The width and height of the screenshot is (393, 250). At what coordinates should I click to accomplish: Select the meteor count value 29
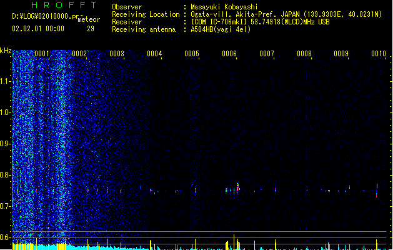[x=91, y=29]
